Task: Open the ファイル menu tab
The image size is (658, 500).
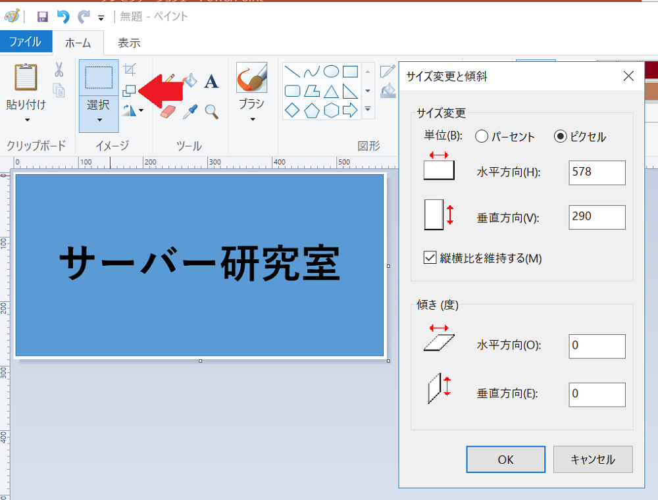Action: (25, 42)
